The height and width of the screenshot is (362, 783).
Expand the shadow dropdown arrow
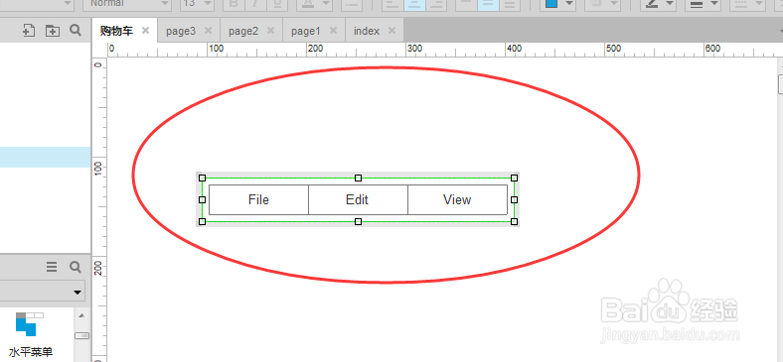614,4
